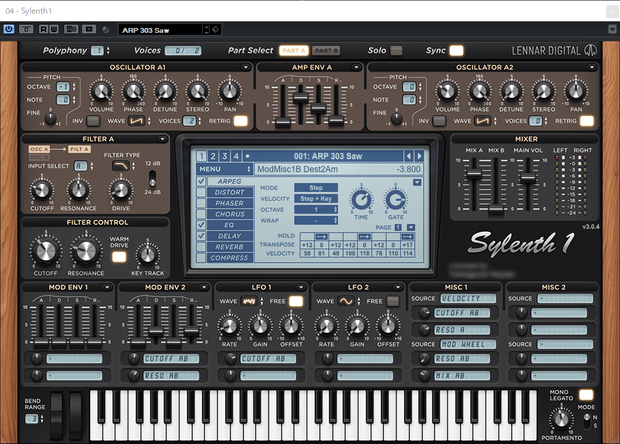Click the Oscillator A2 Pan knob
The image size is (620, 444).
pyautogui.click(x=576, y=92)
